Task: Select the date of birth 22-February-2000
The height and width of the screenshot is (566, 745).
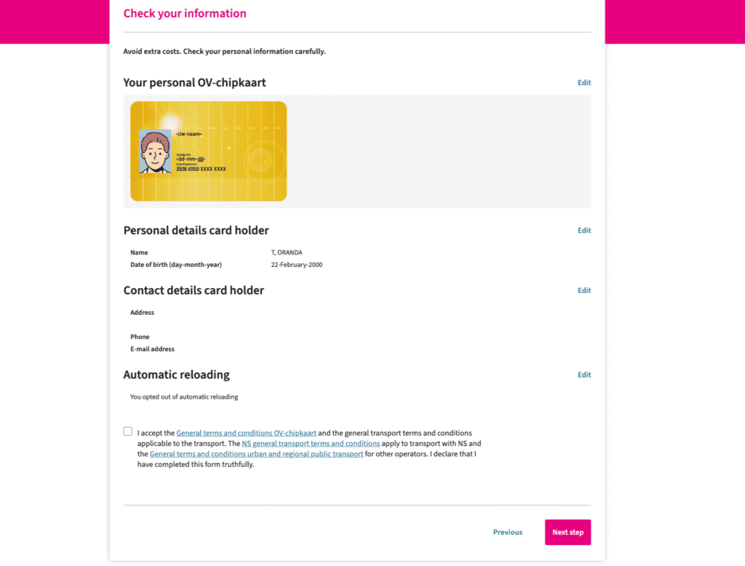Action: coord(297,265)
